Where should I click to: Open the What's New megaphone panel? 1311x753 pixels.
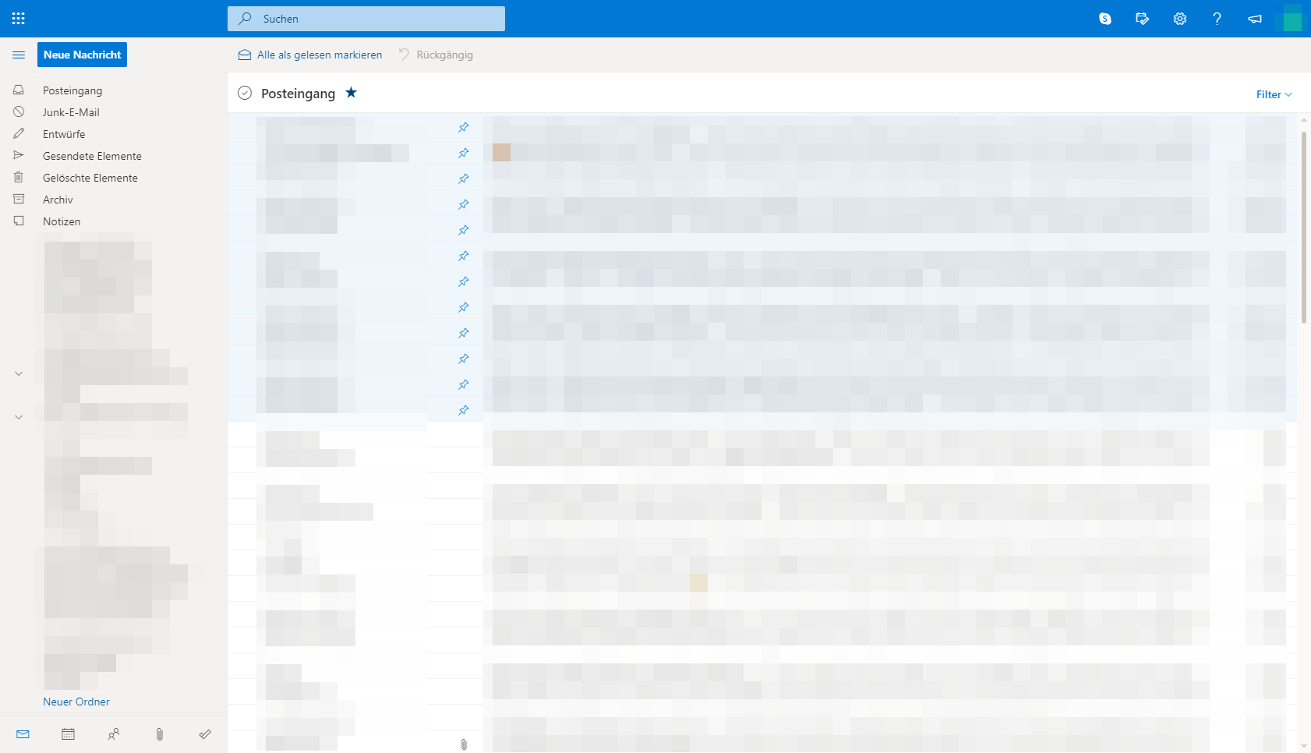[1254, 18]
